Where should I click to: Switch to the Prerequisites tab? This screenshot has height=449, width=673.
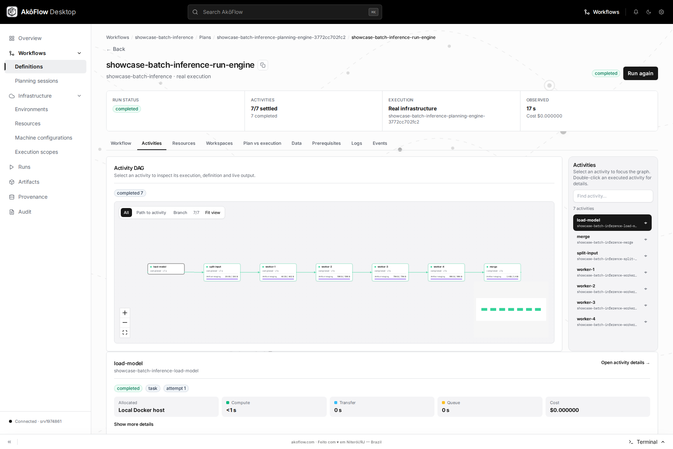(326, 143)
